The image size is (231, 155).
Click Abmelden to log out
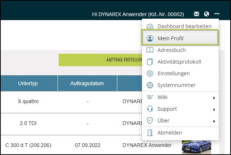tap(169, 133)
